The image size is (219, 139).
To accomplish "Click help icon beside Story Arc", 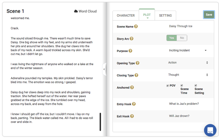I will tap(131, 39).
